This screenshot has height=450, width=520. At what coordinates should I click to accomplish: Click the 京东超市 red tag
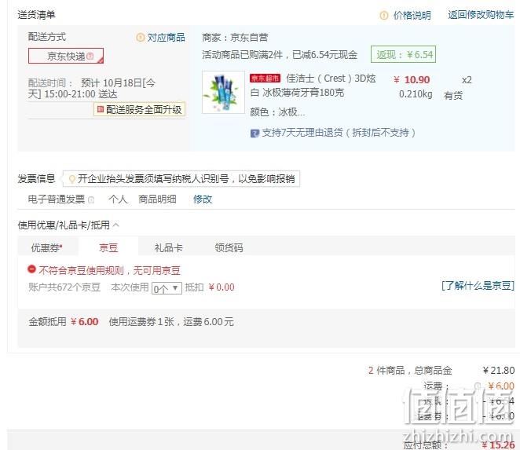[x=265, y=79]
